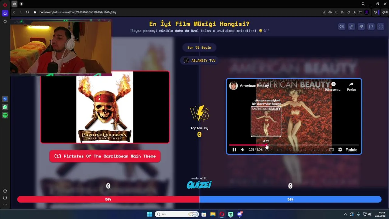The width and height of the screenshot is (389, 219).
Task: Open the Opera Flow send icon
Action: tap(342, 12)
